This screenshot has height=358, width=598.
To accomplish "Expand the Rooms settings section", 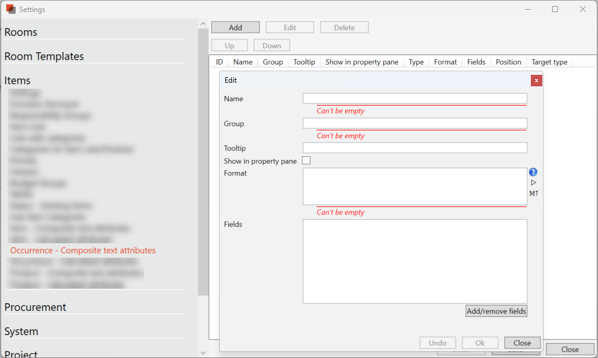I will pos(21,32).
